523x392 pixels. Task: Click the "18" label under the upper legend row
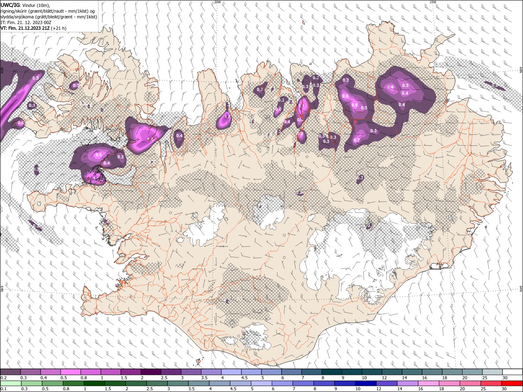point(445,378)
